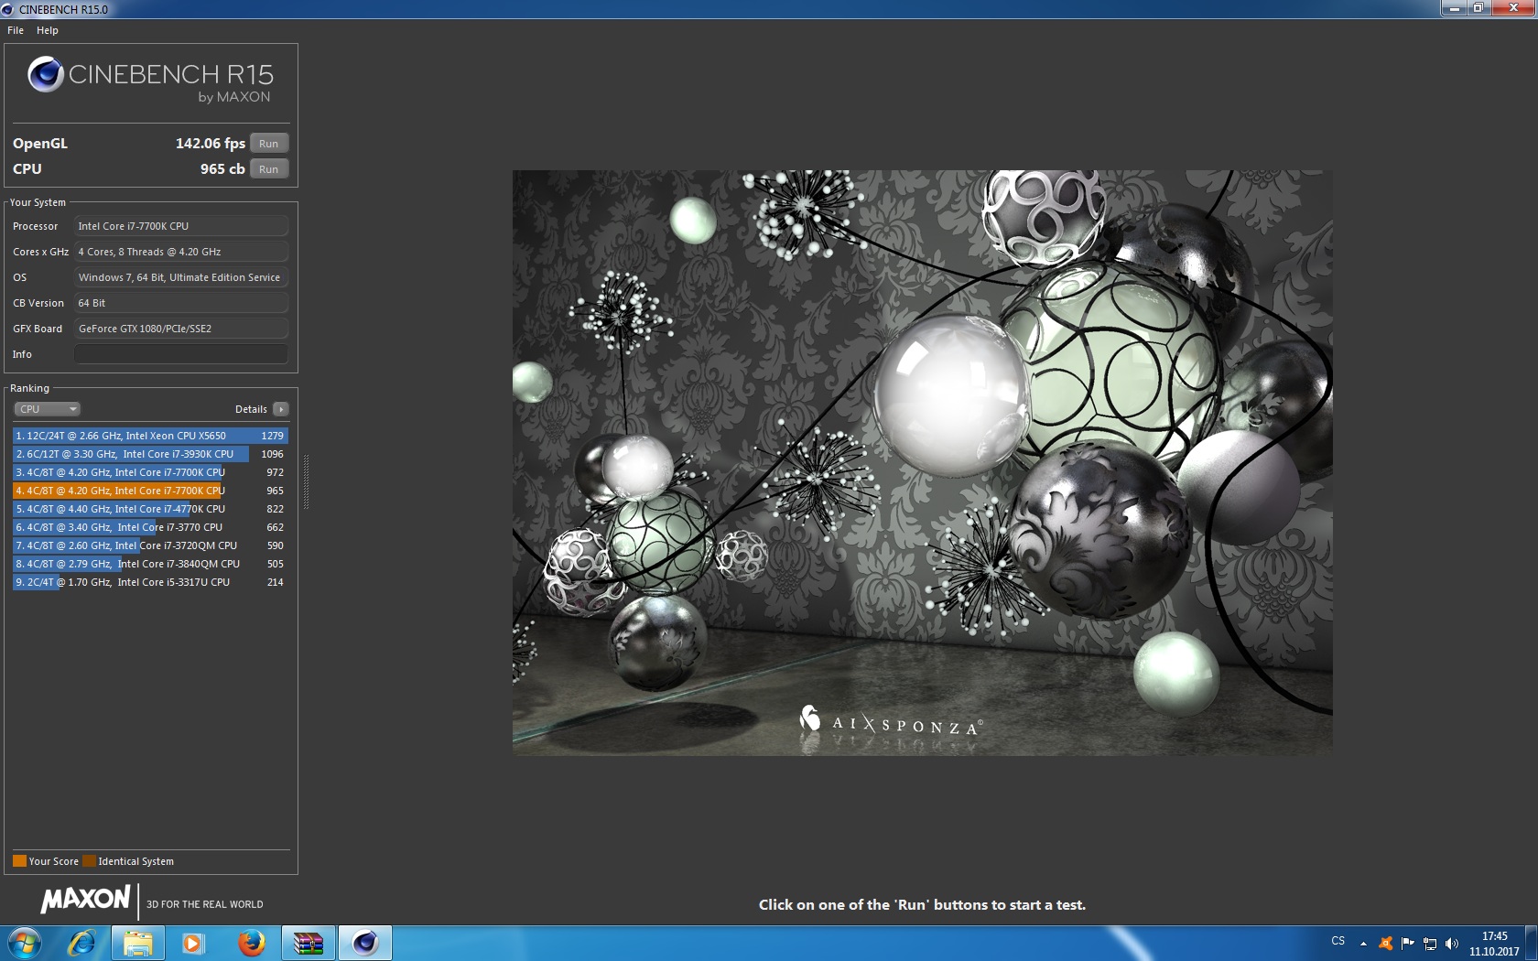Click the MAXON logo at bottom
The width and height of the screenshot is (1538, 961).
[86, 900]
